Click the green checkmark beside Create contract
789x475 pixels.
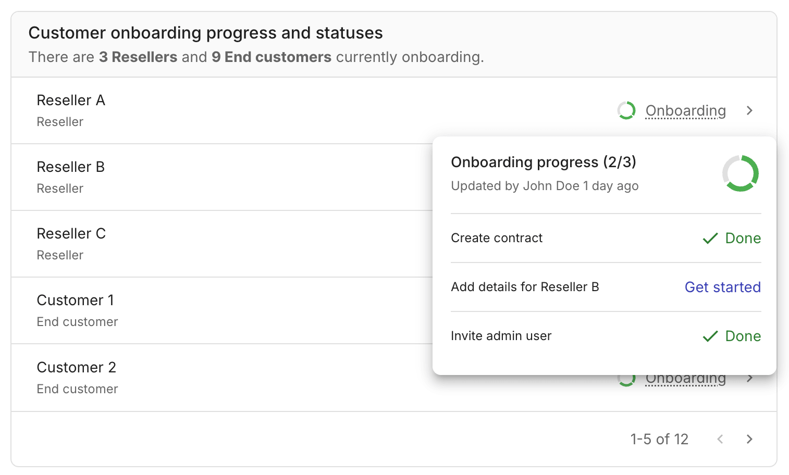(710, 238)
